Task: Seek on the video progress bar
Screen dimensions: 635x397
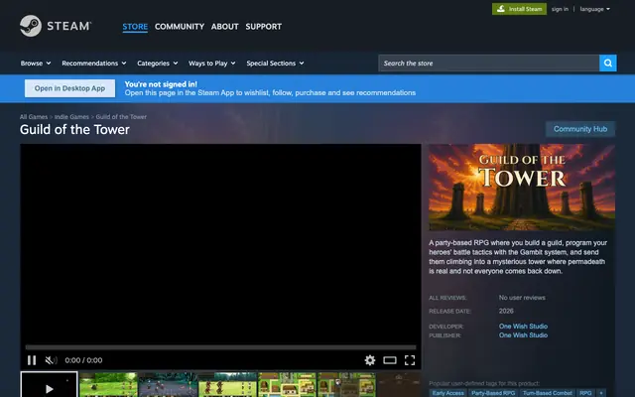Action: 220,347
